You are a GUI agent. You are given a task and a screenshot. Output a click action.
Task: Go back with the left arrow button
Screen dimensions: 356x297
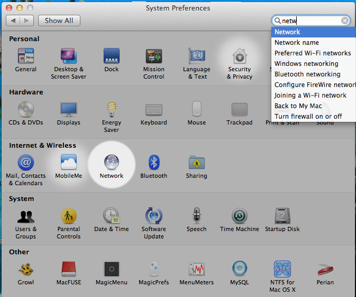pyautogui.click(x=13, y=21)
